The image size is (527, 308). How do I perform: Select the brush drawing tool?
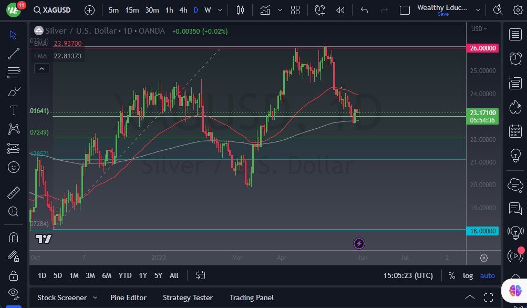pyautogui.click(x=14, y=91)
